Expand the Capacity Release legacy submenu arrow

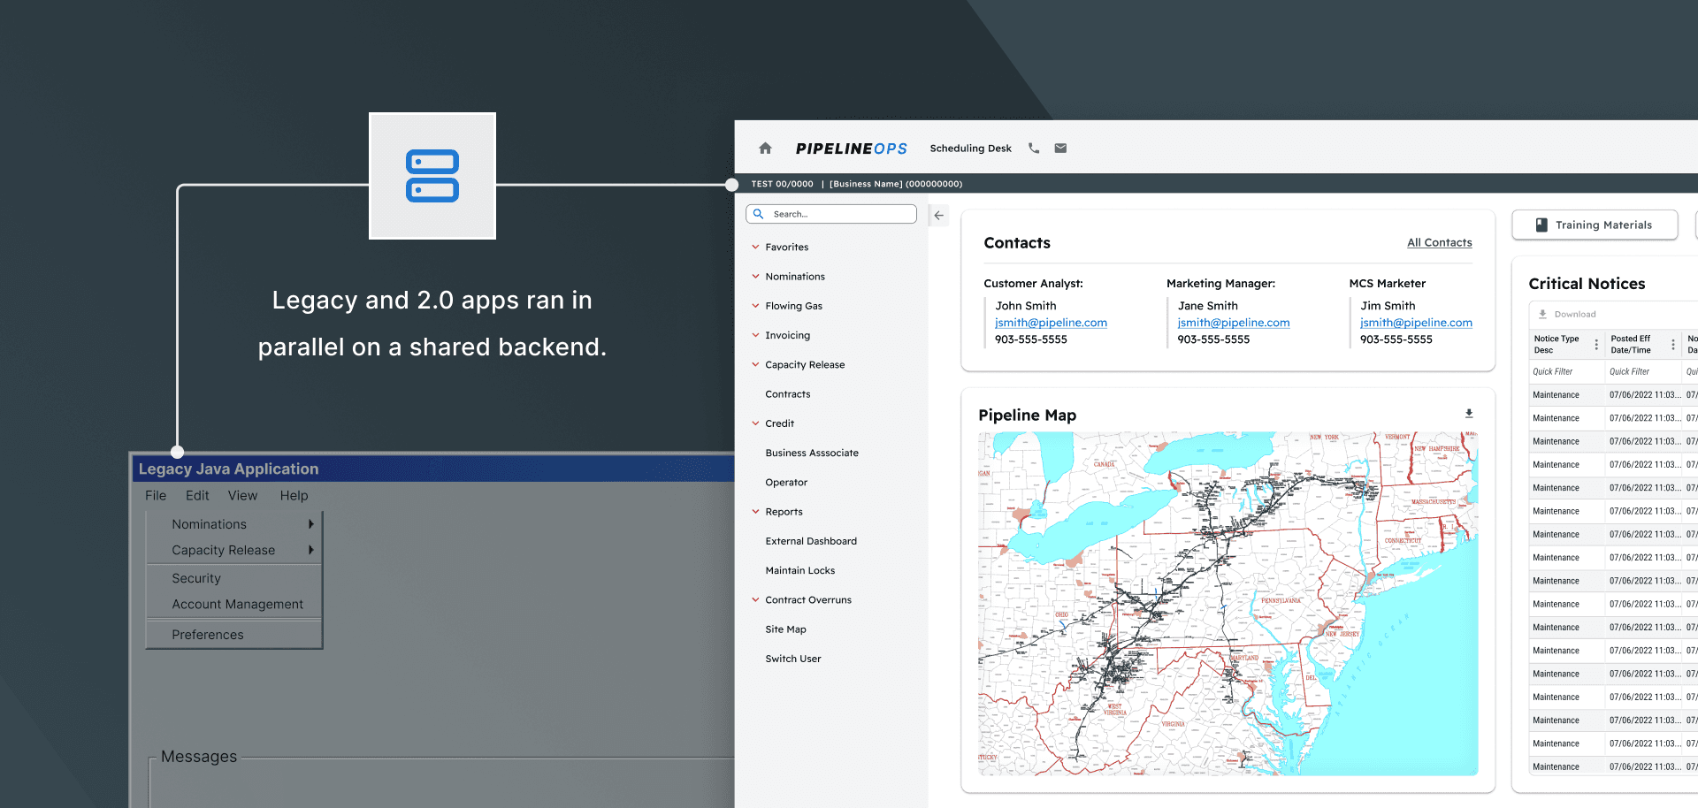[x=311, y=550]
